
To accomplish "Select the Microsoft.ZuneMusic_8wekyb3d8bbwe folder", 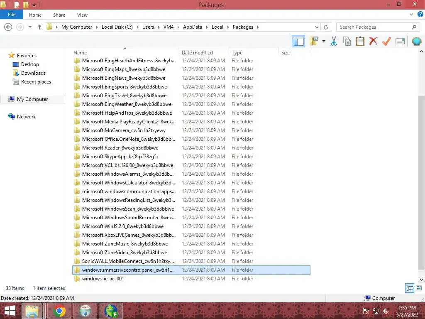I will point(191,243).
